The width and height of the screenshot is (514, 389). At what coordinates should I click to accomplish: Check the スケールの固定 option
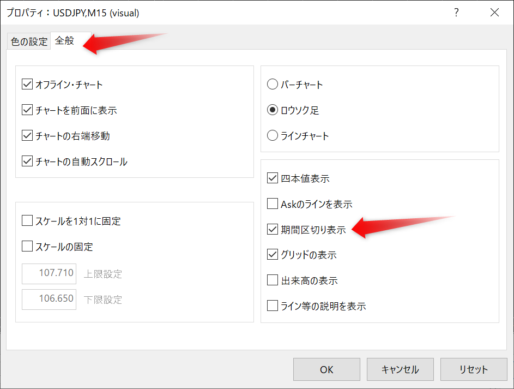pos(27,247)
